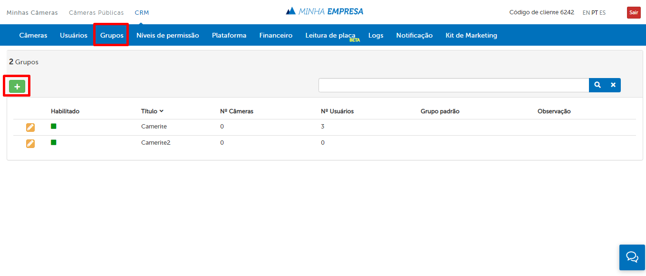Viewport: 646px width, 276px height.
Task: Switch language to ES
Action: [x=602, y=13]
